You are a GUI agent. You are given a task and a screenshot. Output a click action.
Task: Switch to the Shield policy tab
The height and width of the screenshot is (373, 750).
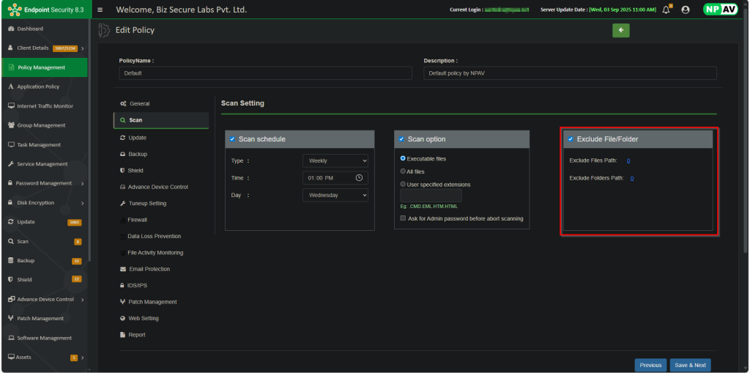135,171
